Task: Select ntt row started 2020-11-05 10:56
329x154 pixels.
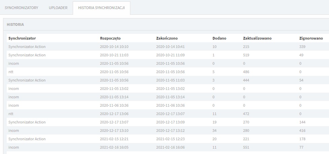Action: (x=168, y=72)
